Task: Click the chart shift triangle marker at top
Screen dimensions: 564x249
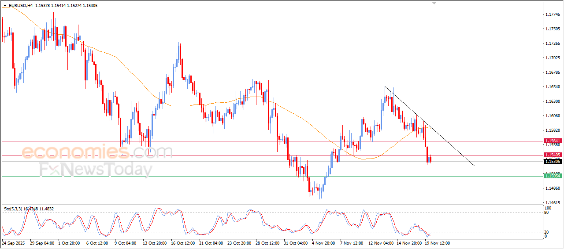Action: 435,3
